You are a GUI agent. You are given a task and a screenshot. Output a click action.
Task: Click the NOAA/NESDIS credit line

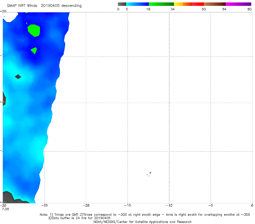coord(142,222)
